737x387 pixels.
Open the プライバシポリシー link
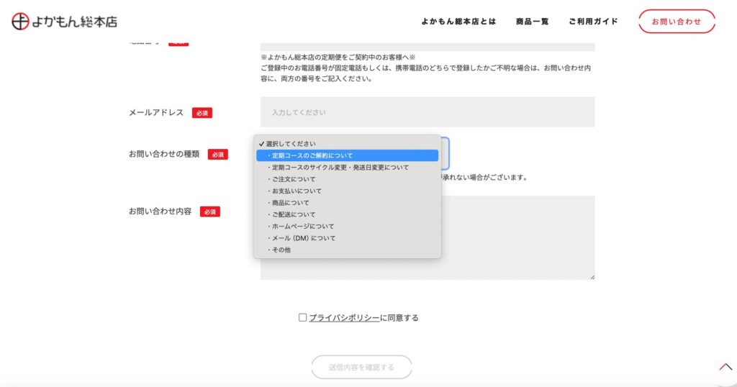(344, 317)
